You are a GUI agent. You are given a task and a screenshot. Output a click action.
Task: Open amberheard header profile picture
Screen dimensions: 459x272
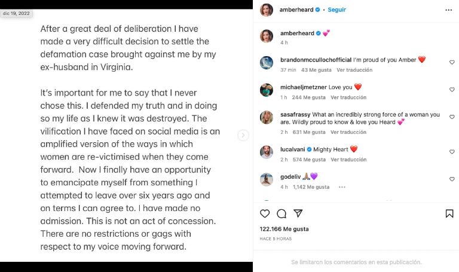click(x=267, y=10)
